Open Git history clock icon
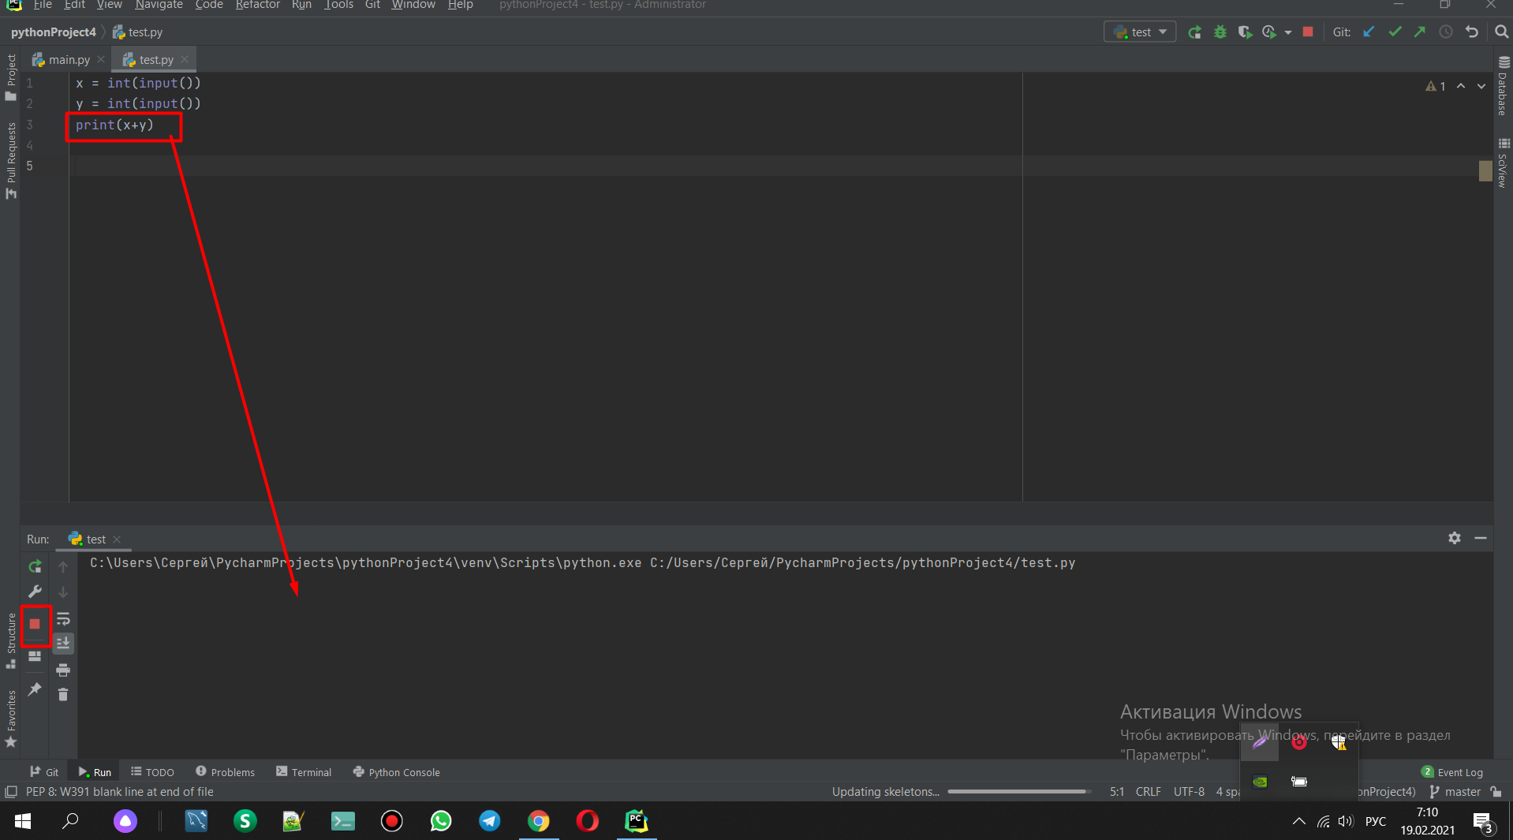1513x840 pixels. [x=1446, y=32]
